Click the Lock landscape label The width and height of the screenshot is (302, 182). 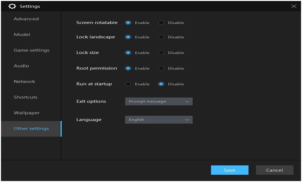pos(95,37)
